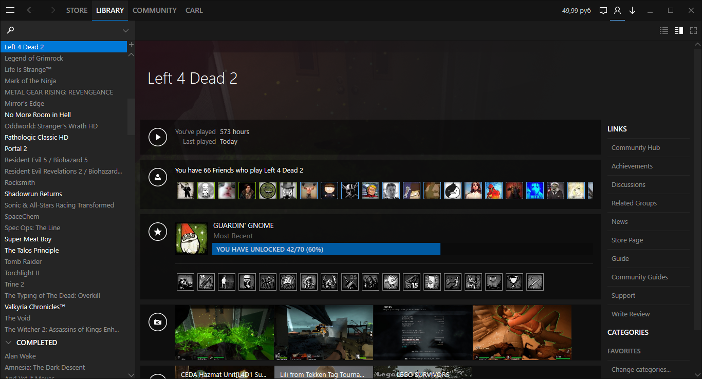Click the achievements unlocked 42/70 progress bar
This screenshot has height=379, width=702.
[403, 250]
